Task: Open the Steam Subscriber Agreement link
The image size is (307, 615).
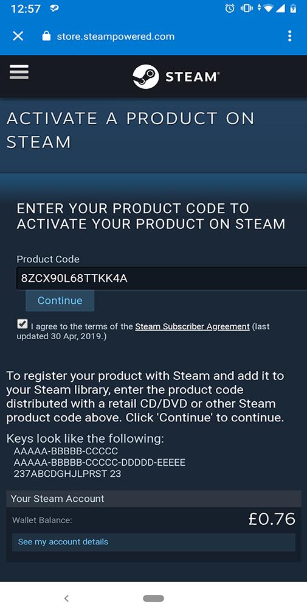Action: [x=192, y=326]
